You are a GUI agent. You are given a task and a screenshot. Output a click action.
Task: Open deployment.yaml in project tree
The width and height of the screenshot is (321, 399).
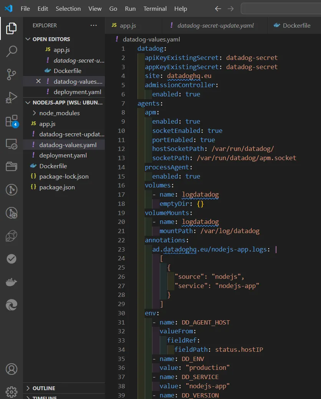pos(64,155)
